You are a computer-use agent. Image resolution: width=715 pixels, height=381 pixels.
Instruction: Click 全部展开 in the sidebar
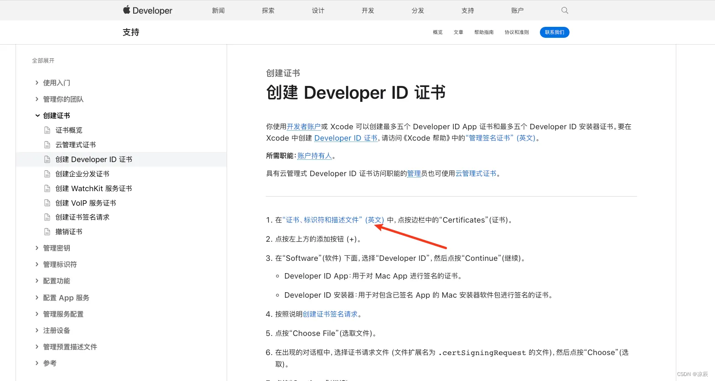click(43, 61)
